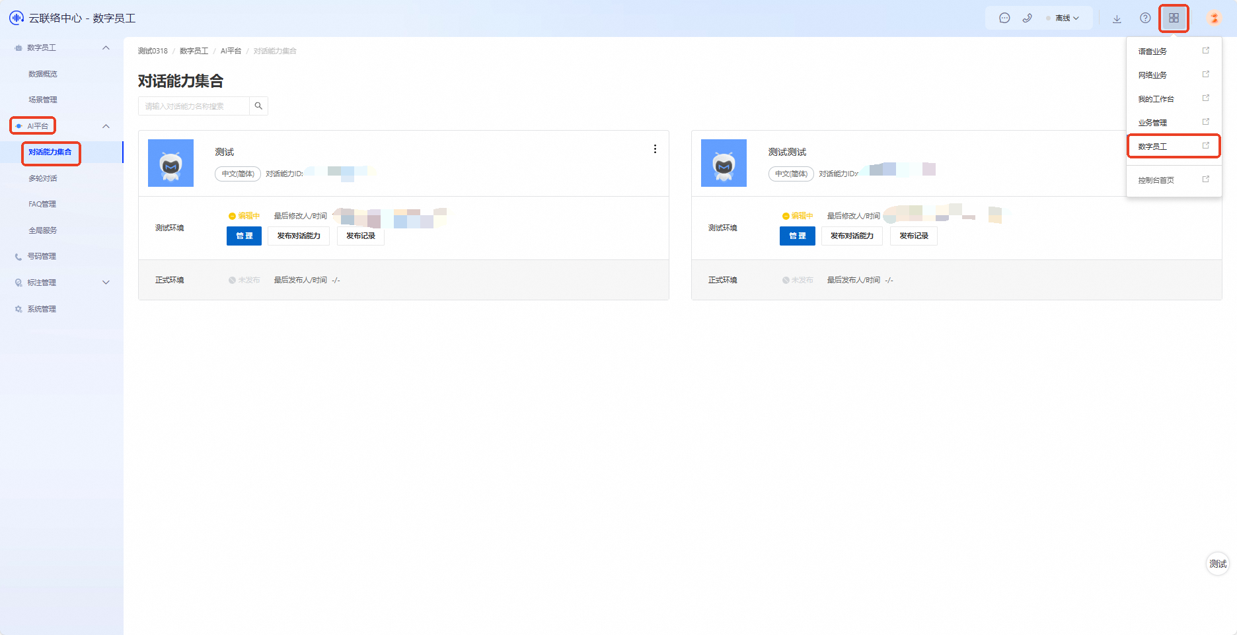Open 标注管理 in the sidebar
Screen dimensions: 1237x635
[42, 283]
